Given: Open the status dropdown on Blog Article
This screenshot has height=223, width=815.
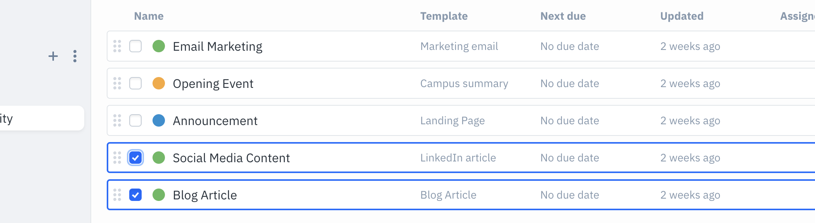Looking at the screenshot, I should tap(159, 195).
